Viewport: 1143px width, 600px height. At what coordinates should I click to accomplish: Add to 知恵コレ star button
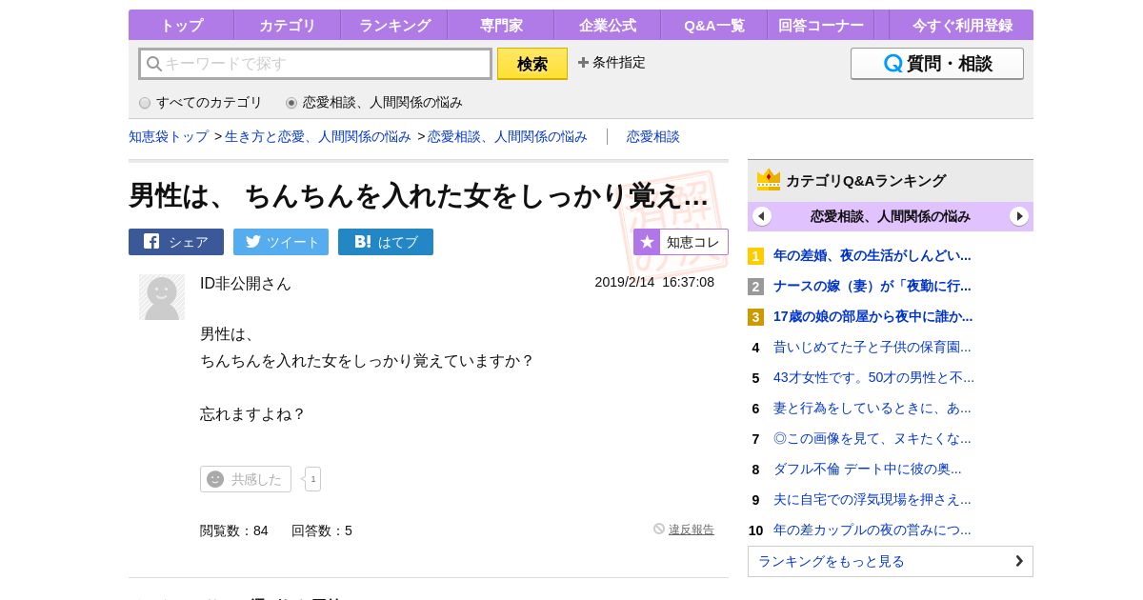point(681,242)
